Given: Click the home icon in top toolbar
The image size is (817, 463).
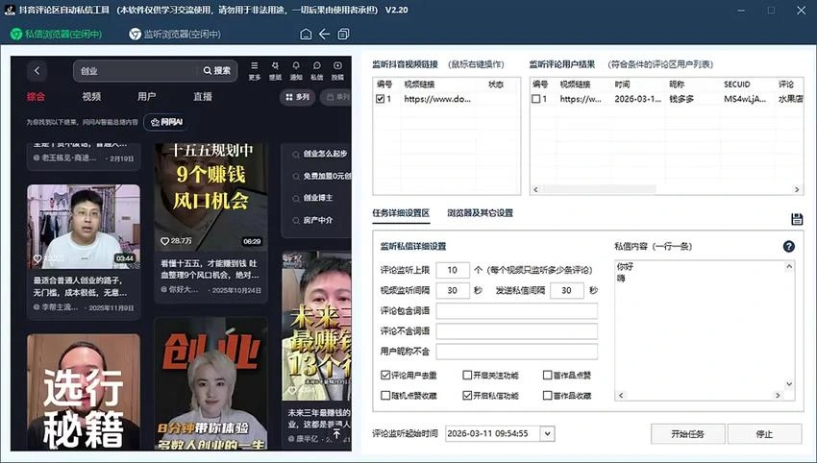Looking at the screenshot, I should 306,35.
